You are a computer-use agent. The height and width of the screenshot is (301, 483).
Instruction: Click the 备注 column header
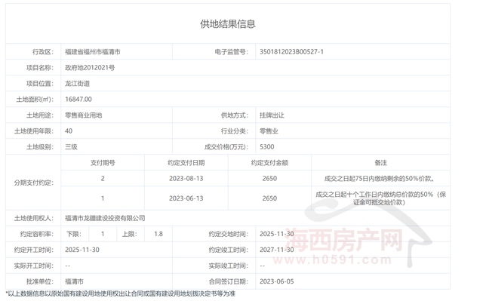(x=380, y=163)
